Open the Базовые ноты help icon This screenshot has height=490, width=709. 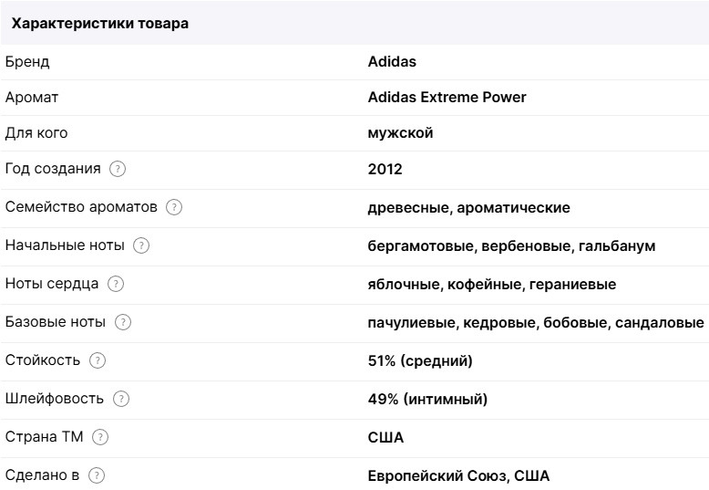pos(123,322)
